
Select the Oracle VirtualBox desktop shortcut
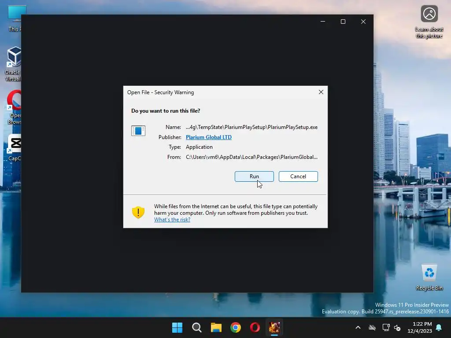13,64
